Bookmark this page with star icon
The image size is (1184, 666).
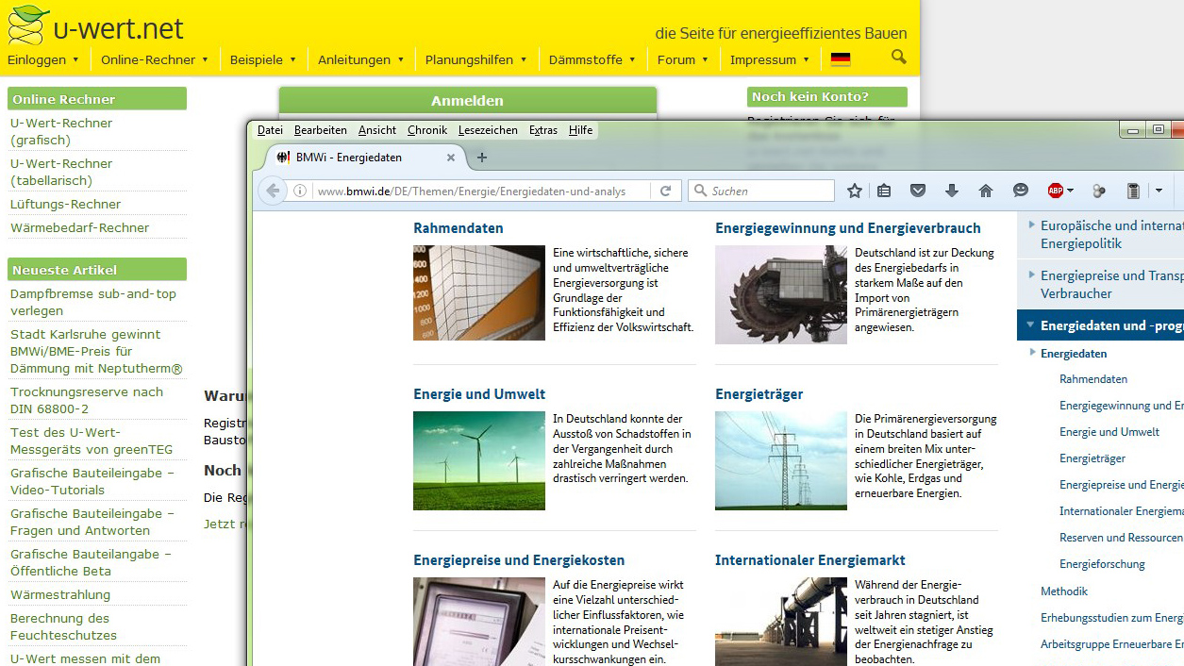855,191
